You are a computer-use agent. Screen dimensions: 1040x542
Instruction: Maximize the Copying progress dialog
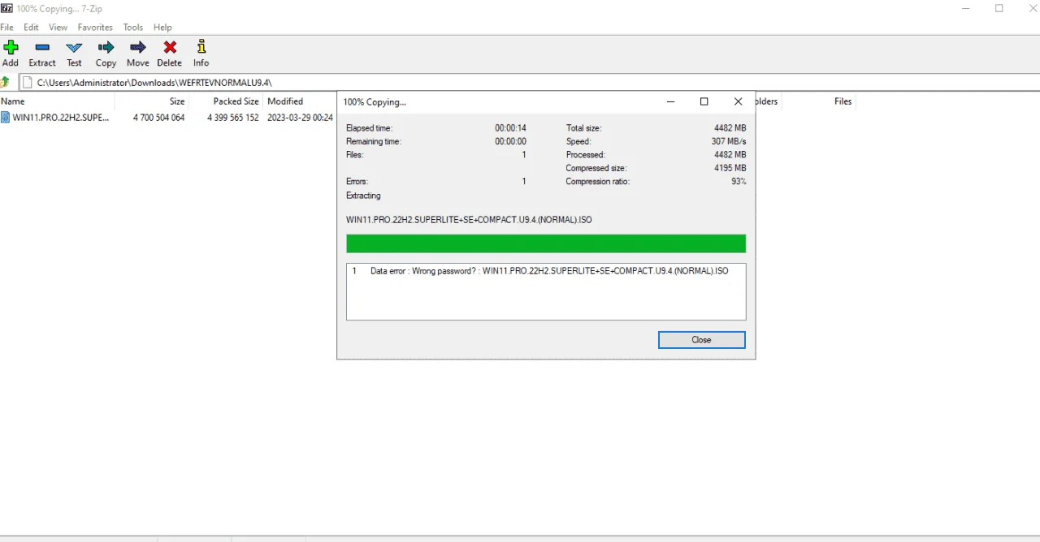coord(704,101)
